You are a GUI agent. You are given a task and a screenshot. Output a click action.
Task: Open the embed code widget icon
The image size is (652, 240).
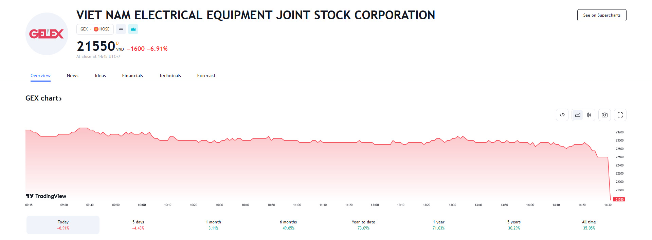[x=562, y=115]
